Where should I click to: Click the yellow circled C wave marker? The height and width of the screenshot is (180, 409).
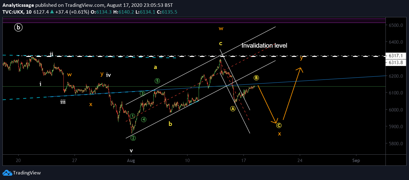point(279,125)
